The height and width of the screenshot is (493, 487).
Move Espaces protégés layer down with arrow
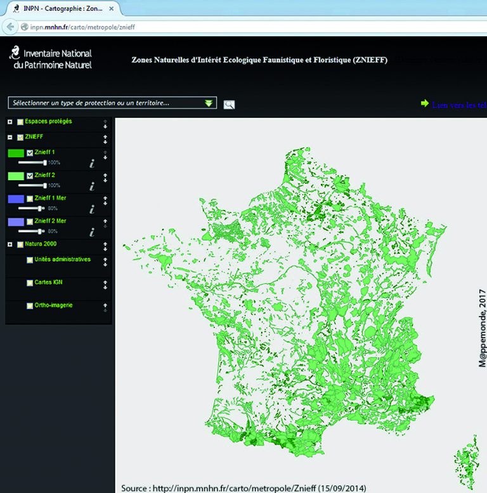tap(105, 126)
